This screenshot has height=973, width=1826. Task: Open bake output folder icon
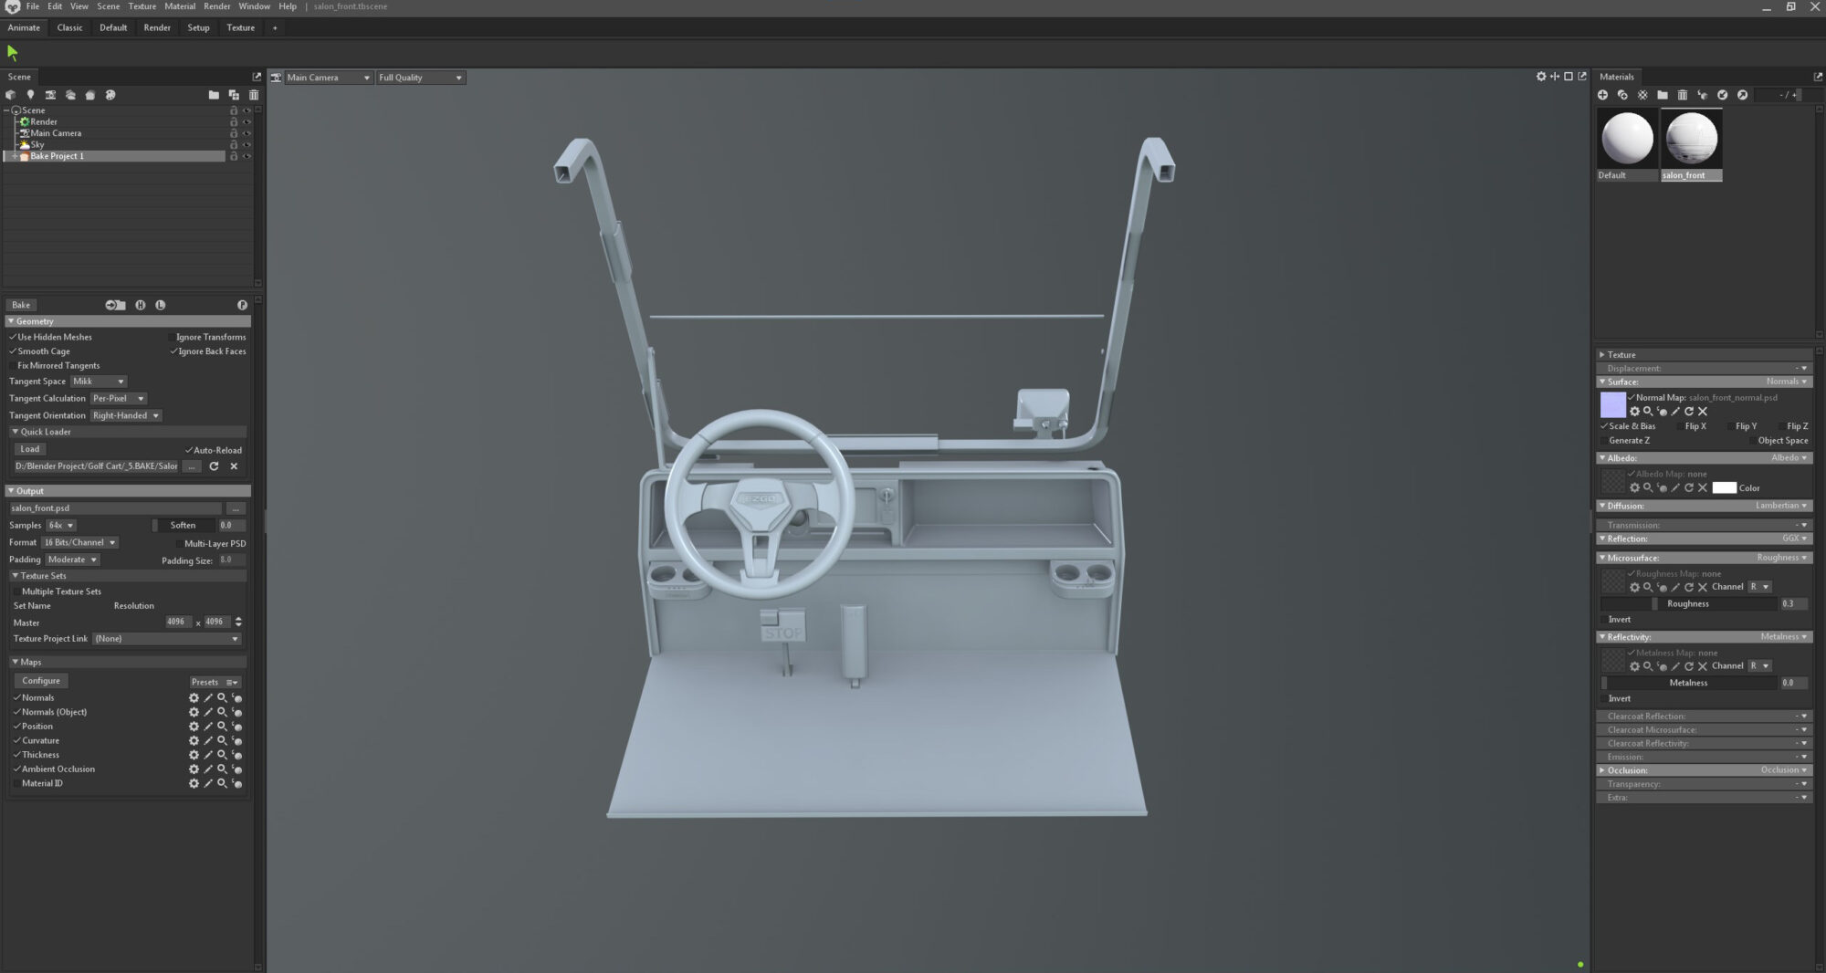click(116, 305)
